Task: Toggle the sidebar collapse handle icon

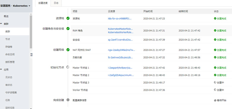Action: (x=31, y=55)
